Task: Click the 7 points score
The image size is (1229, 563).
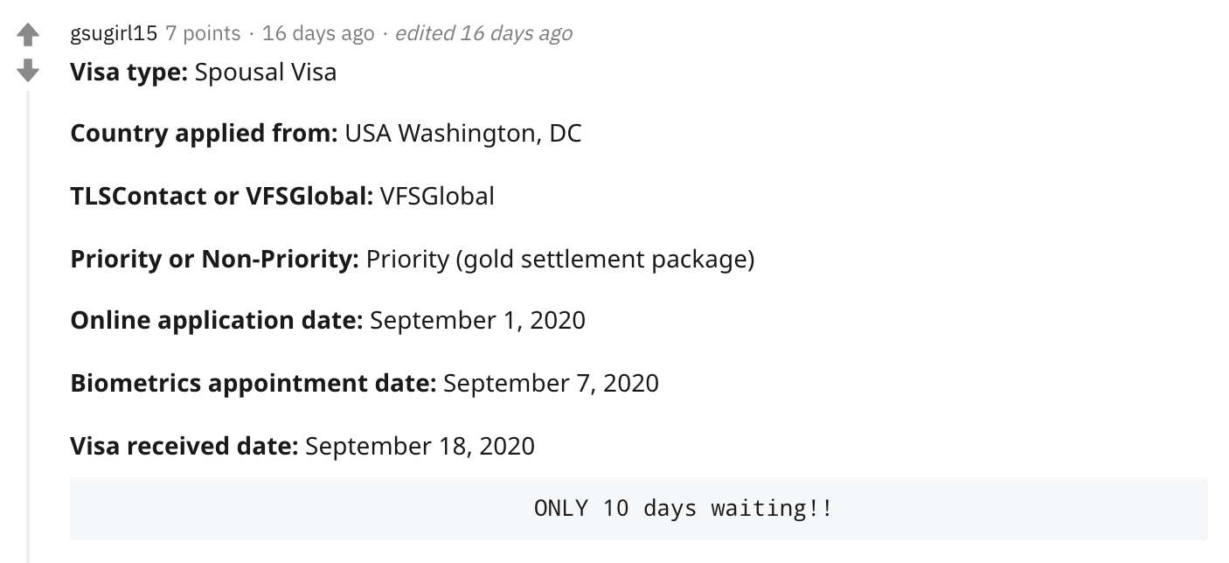Action: (203, 33)
